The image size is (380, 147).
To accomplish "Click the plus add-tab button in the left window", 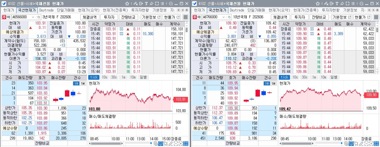I will (x=187, y=10).
